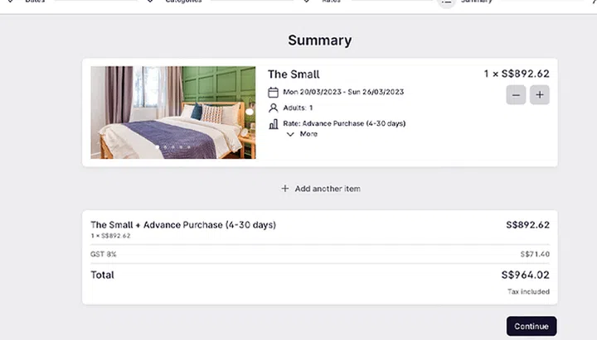The width and height of the screenshot is (597, 340).
Task: Go to the Categories step tab
Action: pos(182,2)
